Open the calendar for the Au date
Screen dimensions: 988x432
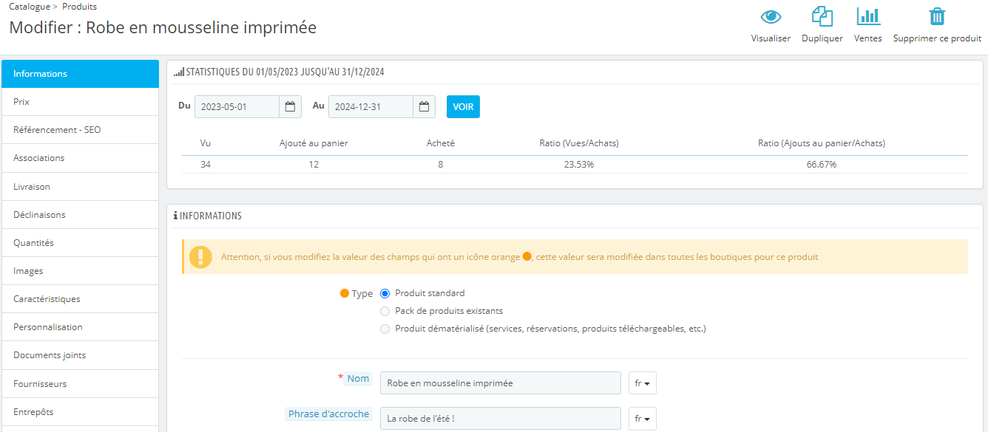tap(424, 107)
